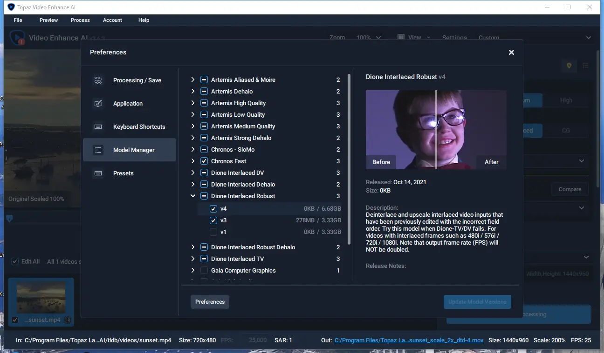Screen dimensions: 604x353
Task: Expand the Artemis Aliased & Moire model
Action: 193,80
